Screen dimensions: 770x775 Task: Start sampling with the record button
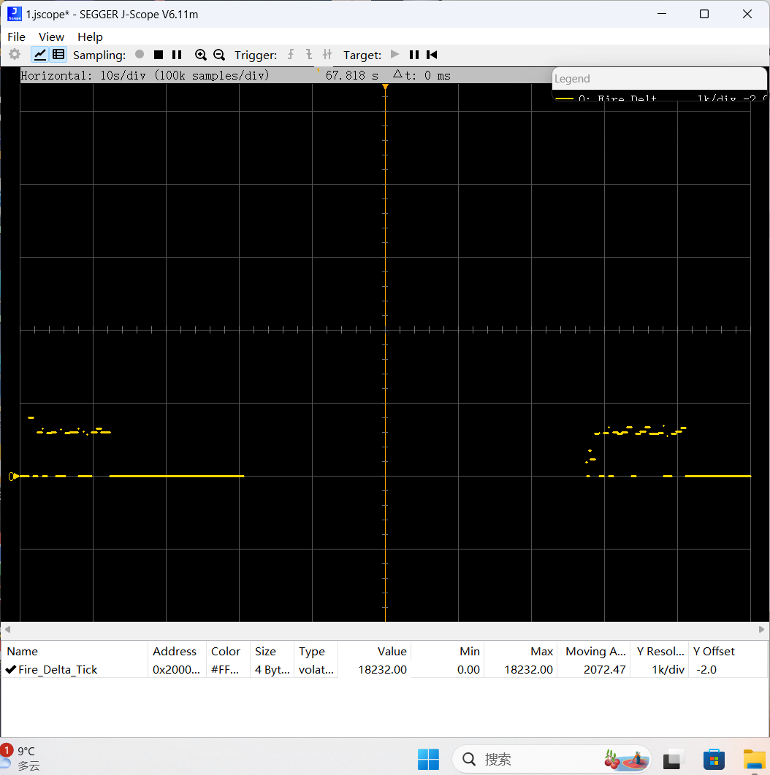click(140, 55)
